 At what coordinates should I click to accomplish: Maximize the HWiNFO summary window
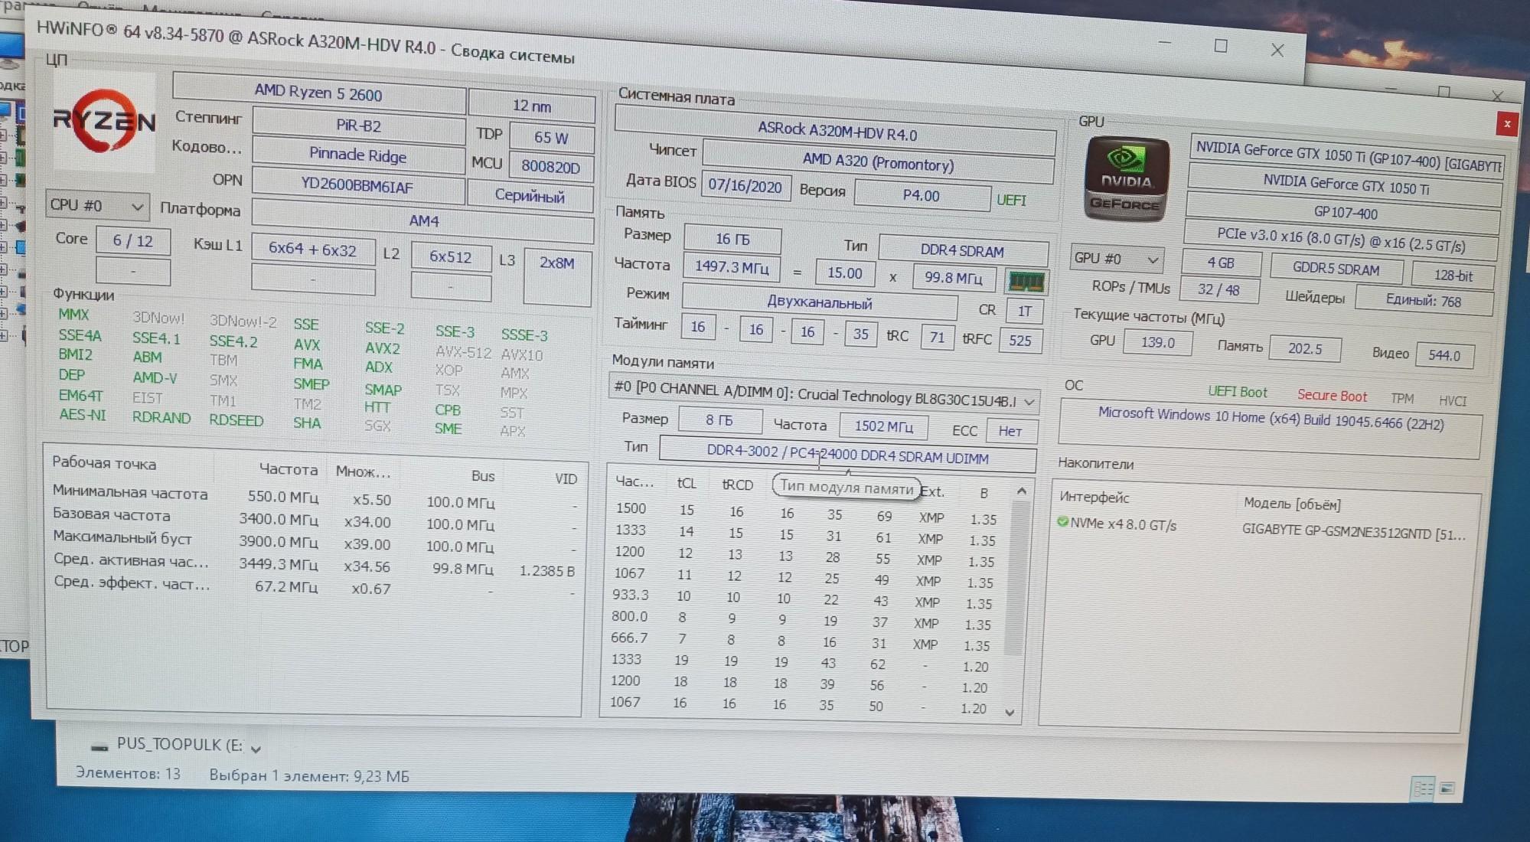click(x=1221, y=47)
